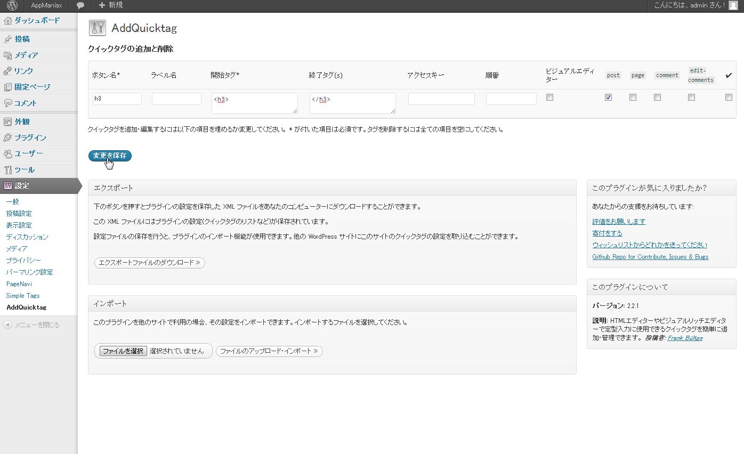Click the エクスポート panel header

(x=332, y=188)
